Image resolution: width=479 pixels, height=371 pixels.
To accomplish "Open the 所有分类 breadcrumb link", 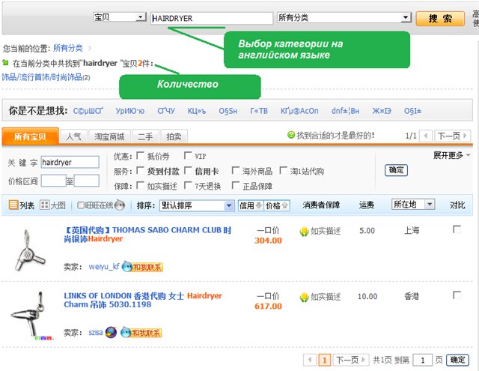I will click(x=68, y=48).
